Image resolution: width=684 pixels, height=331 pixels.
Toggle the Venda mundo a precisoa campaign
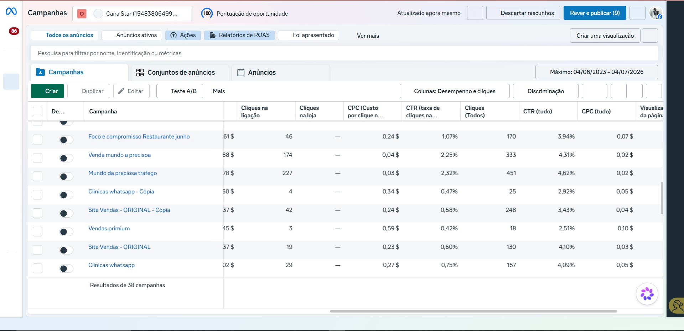pyautogui.click(x=66, y=158)
